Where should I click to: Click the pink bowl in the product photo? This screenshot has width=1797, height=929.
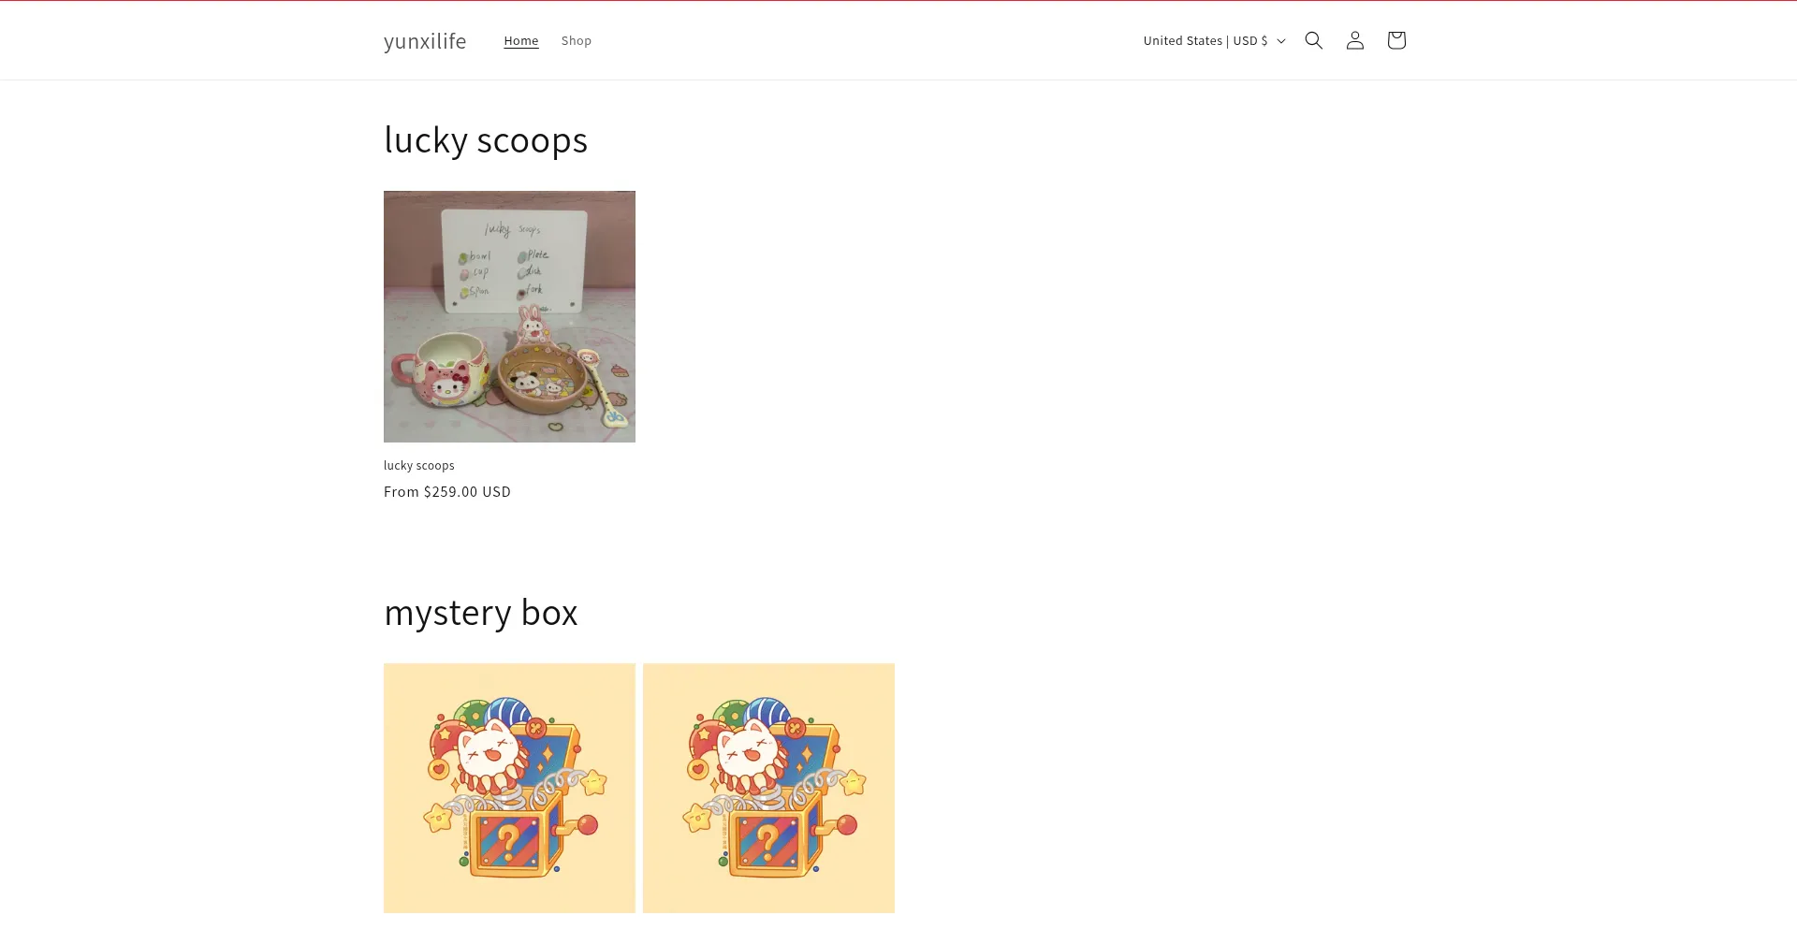click(x=543, y=378)
